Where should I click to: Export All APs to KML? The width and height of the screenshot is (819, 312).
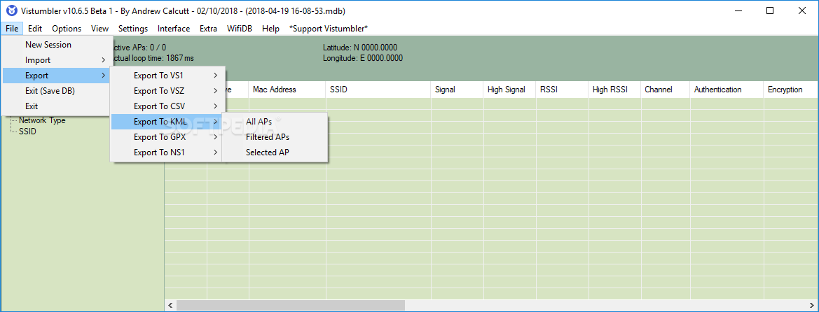click(275, 122)
